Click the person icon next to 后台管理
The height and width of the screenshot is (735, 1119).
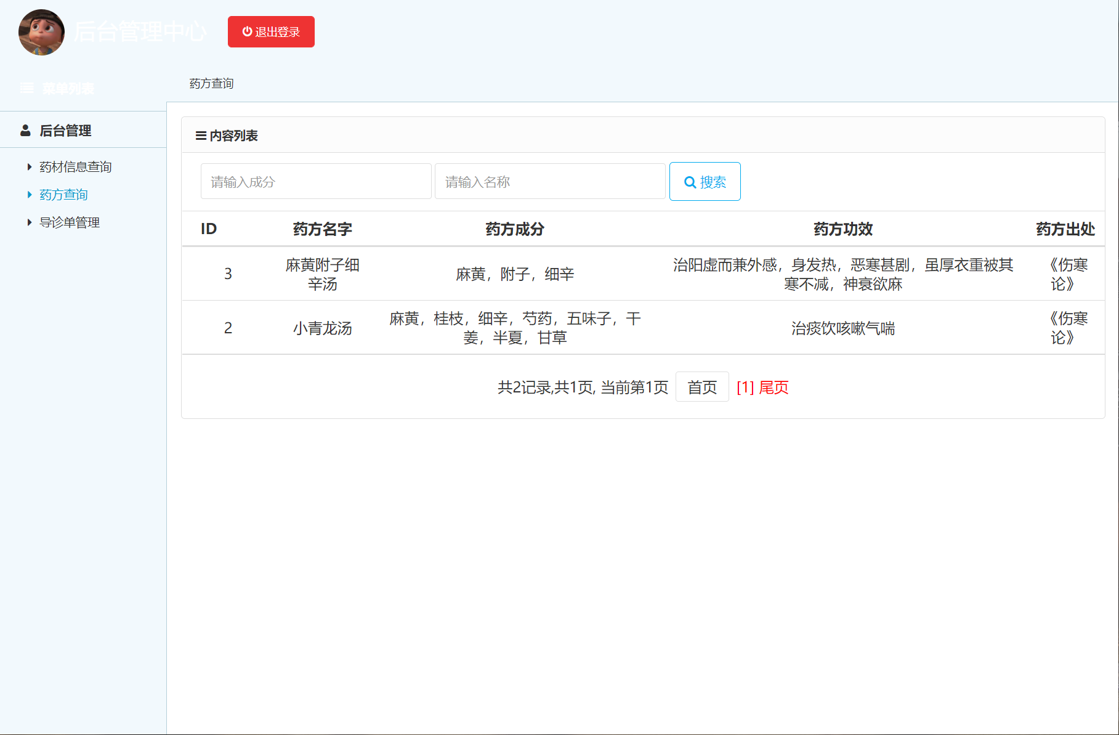tap(25, 130)
